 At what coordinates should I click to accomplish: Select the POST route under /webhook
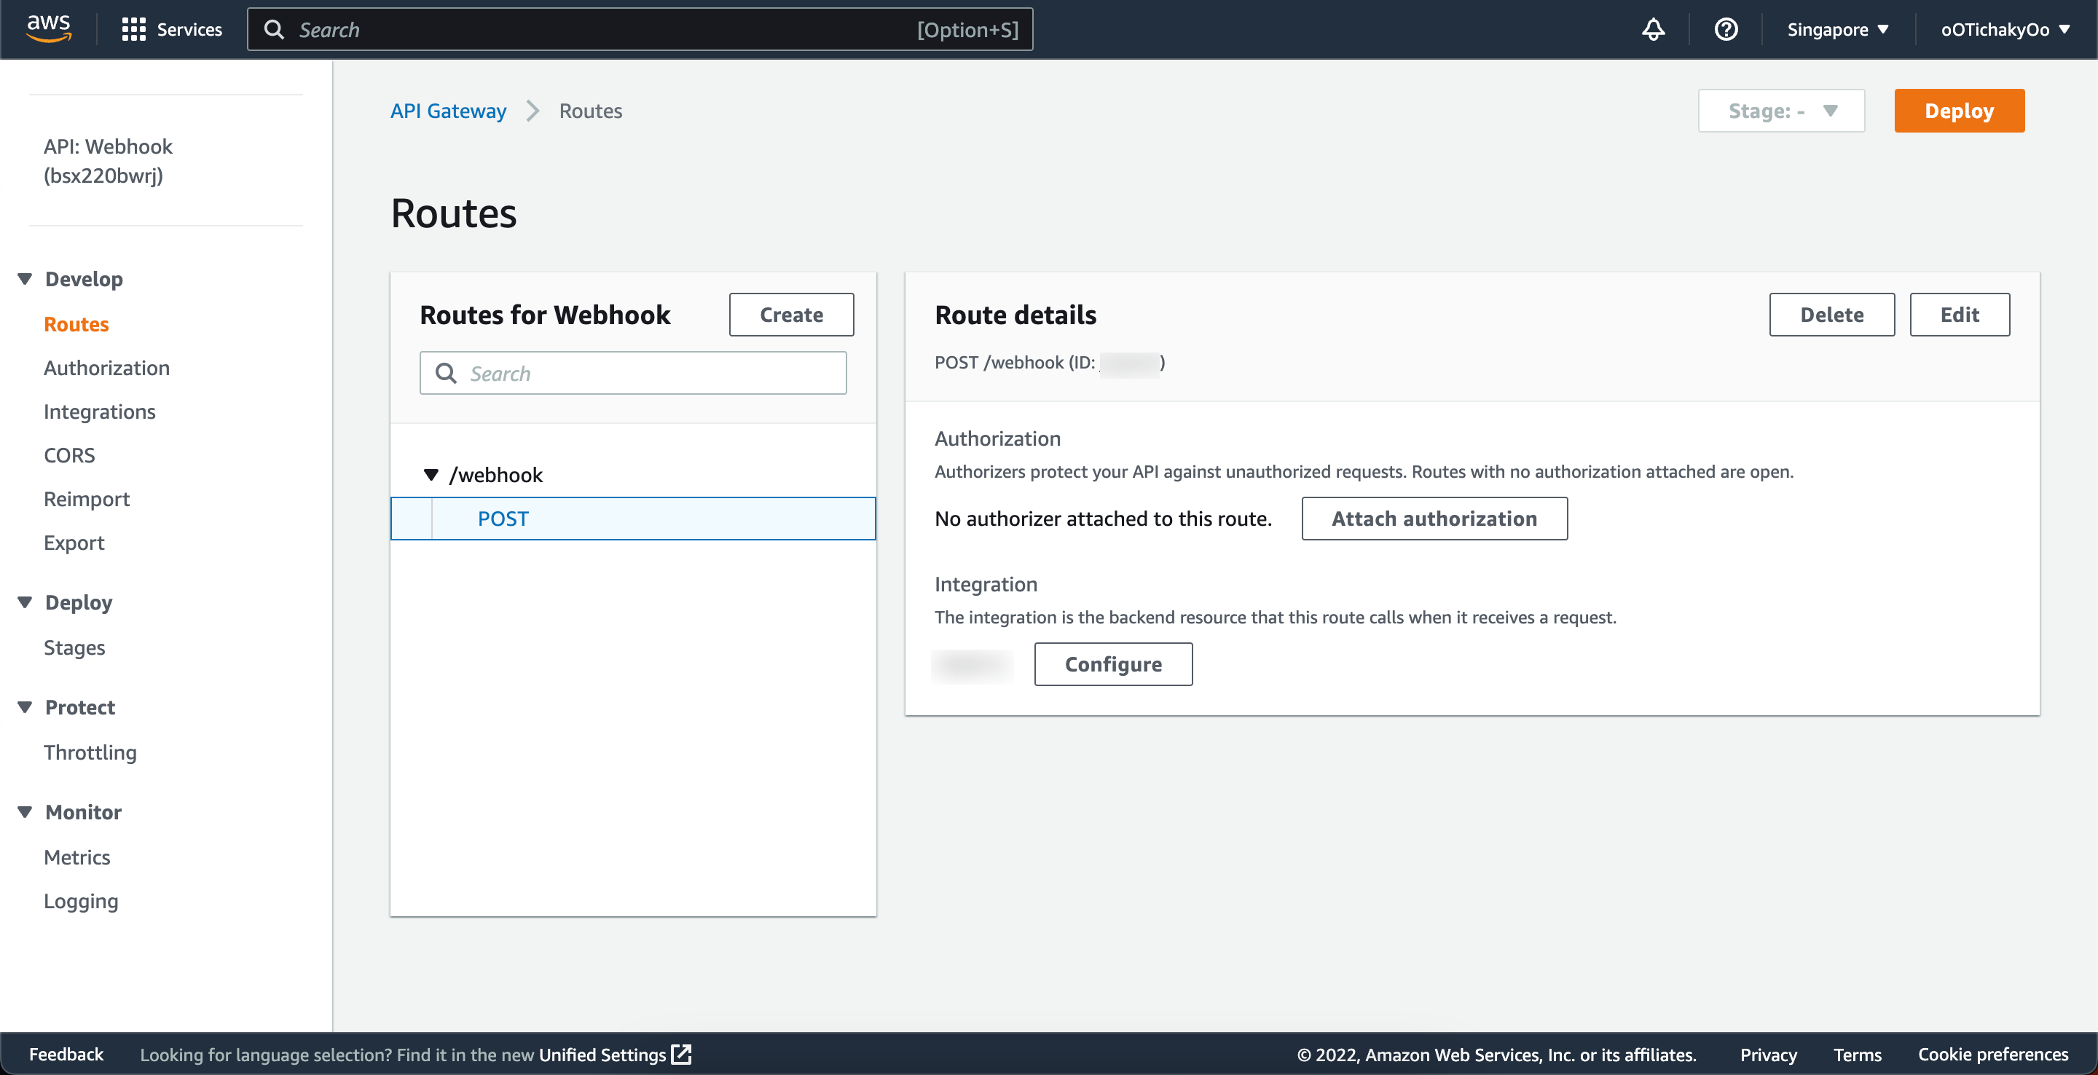(503, 518)
